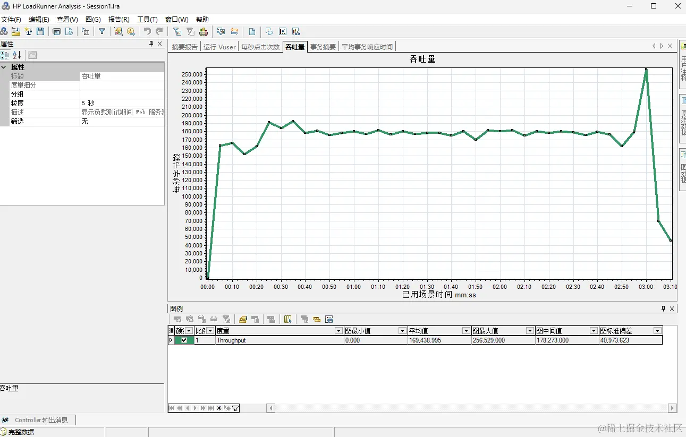Click the Save session floppy disk icon
Viewport: 686px width, 437px height.
point(40,32)
